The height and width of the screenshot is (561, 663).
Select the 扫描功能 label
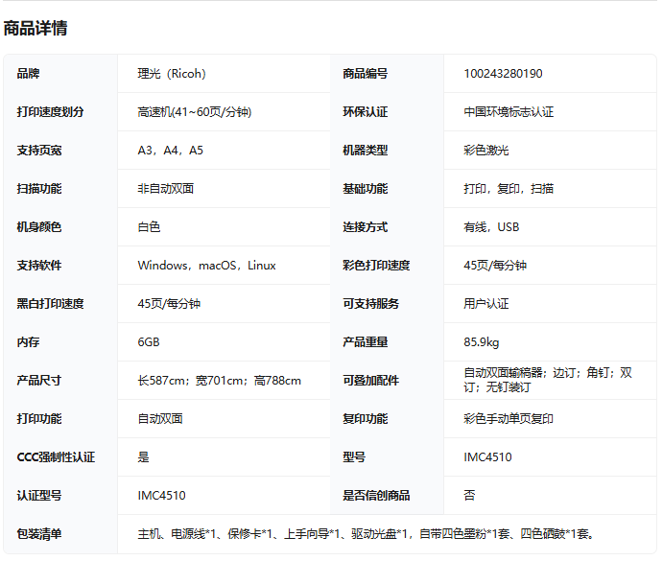point(39,189)
